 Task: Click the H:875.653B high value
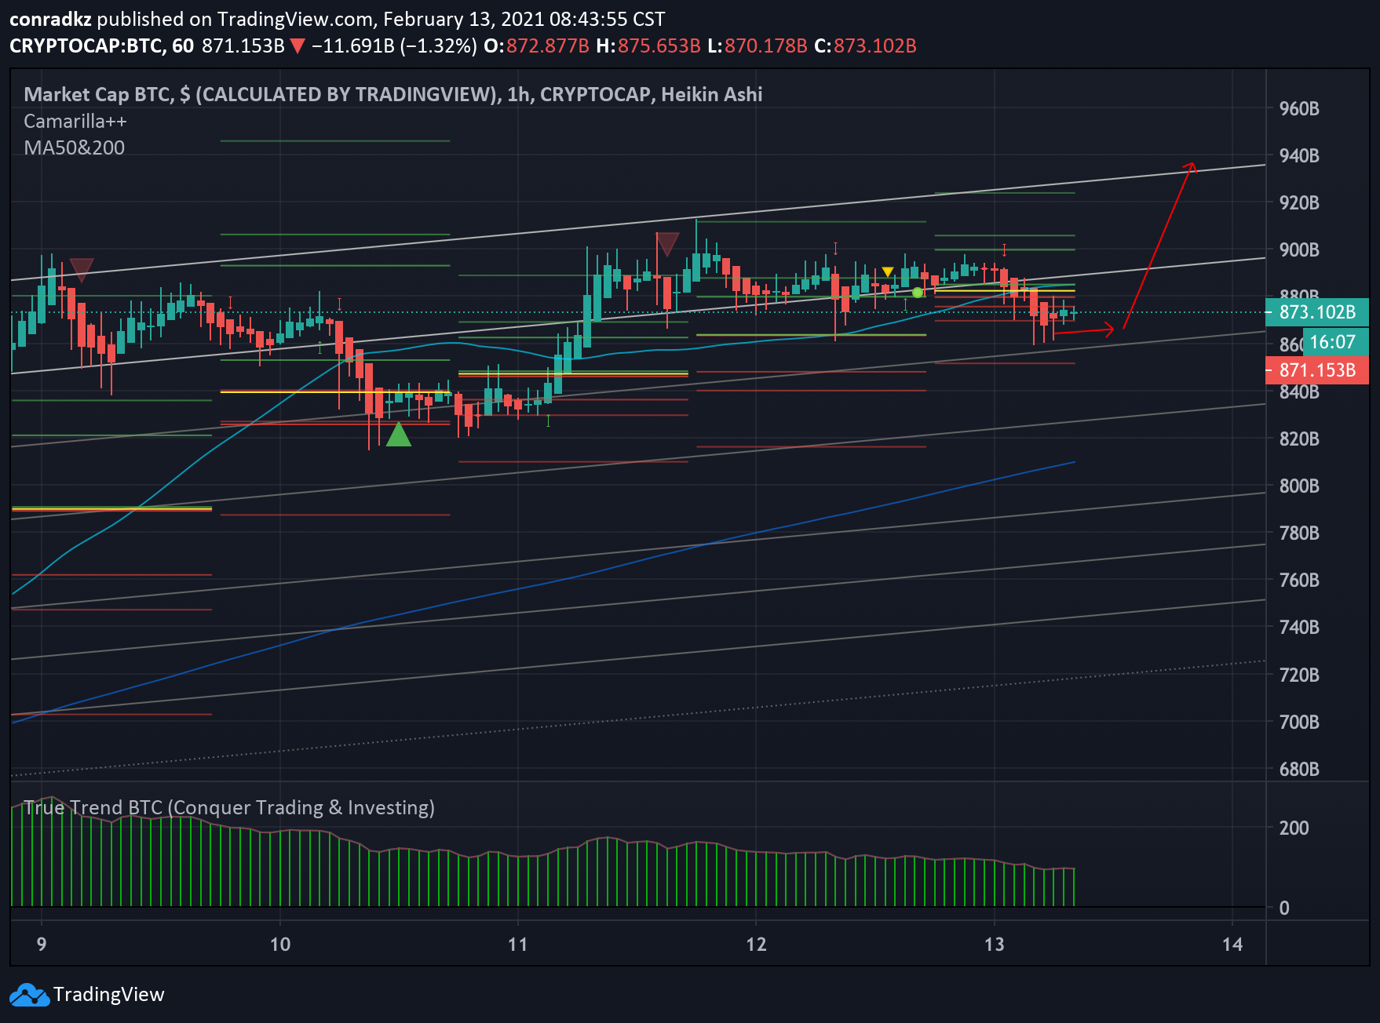[648, 46]
